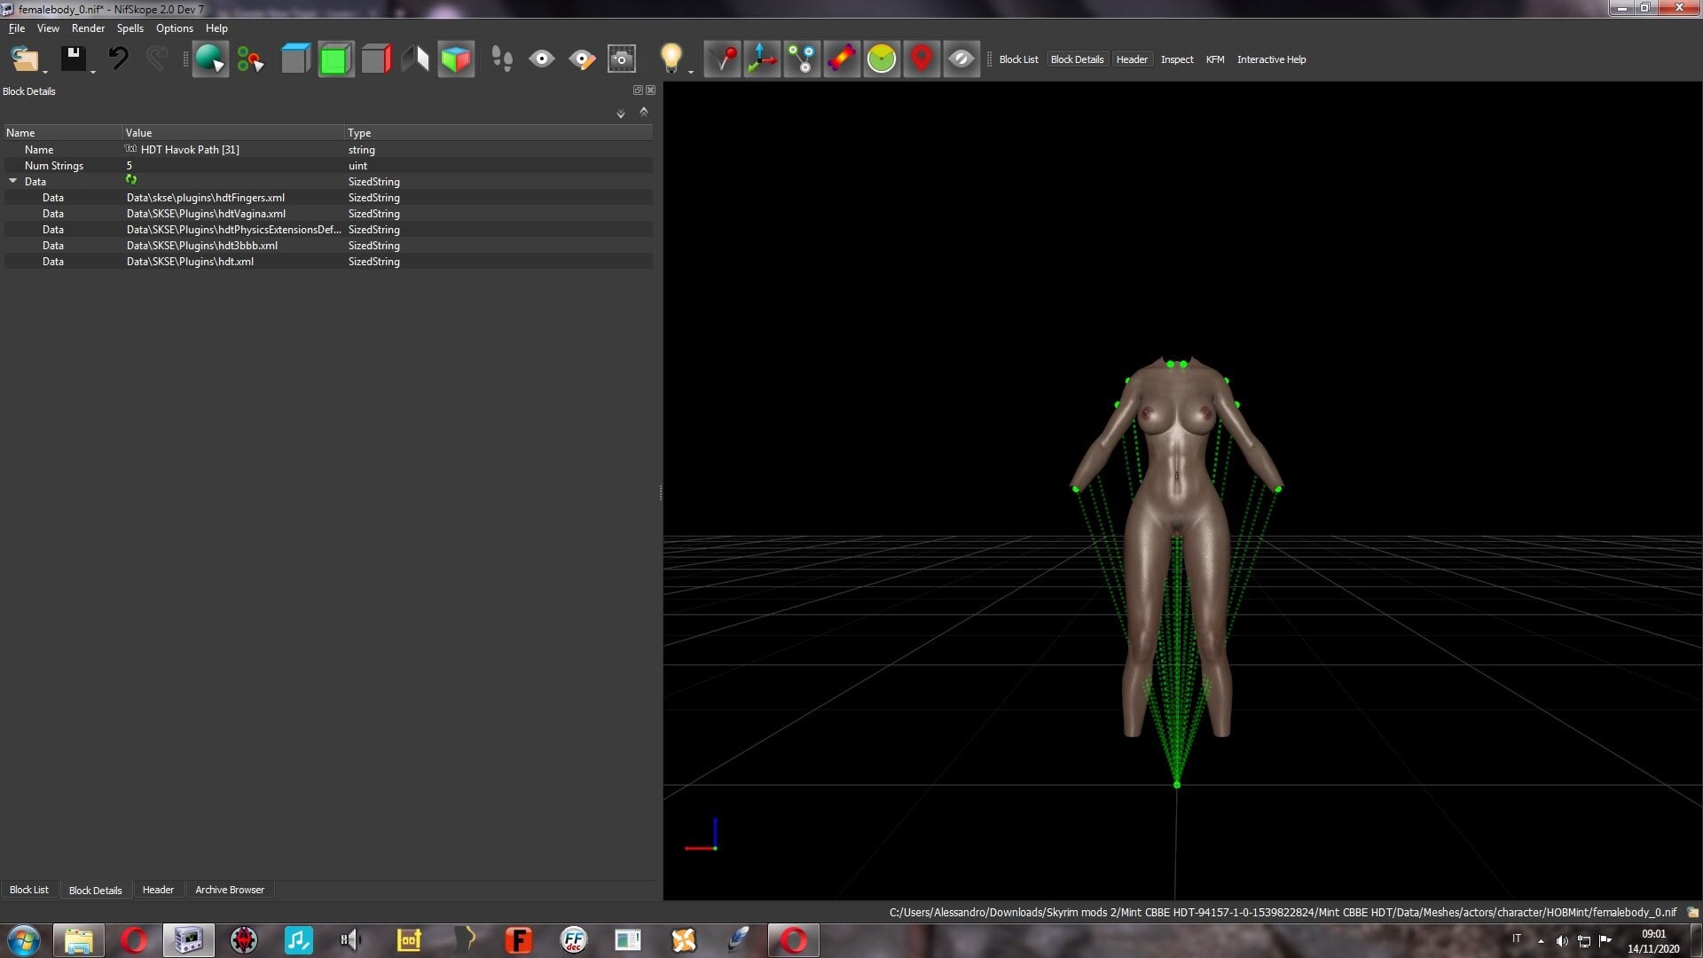Image resolution: width=1703 pixels, height=958 pixels.
Task: Click the rainbow color gradient icon
Action: click(x=842, y=59)
